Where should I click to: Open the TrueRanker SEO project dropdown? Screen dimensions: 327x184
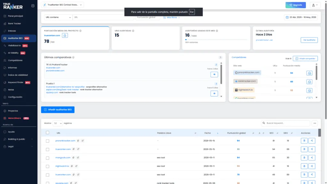click(63, 5)
